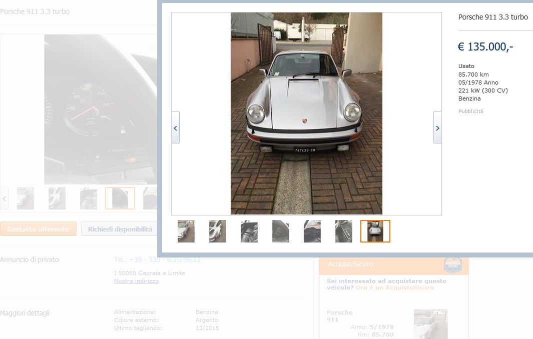Viewport: 533px width, 339px height.
Task: Click the Richiedi disponibilità button
Action: [120, 229]
